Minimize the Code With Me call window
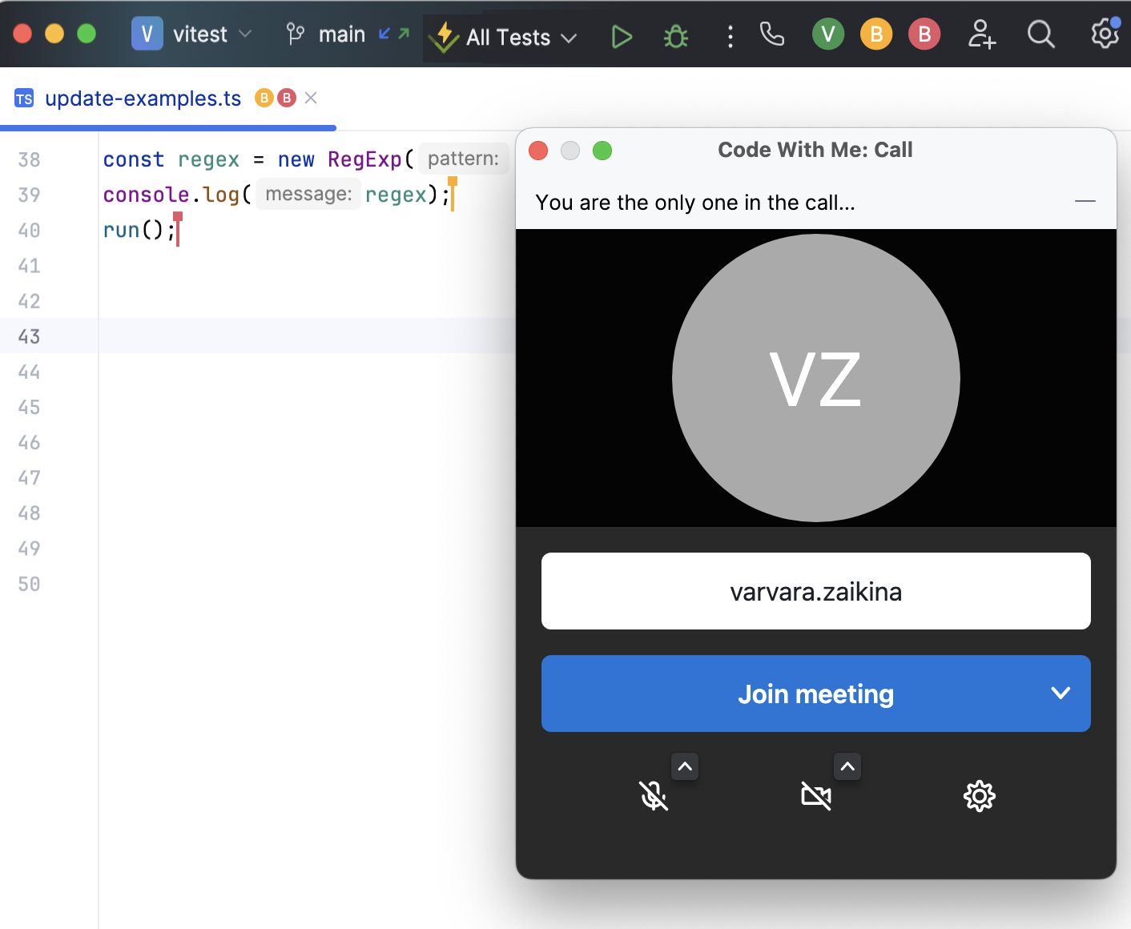This screenshot has width=1131, height=929. 1085,202
